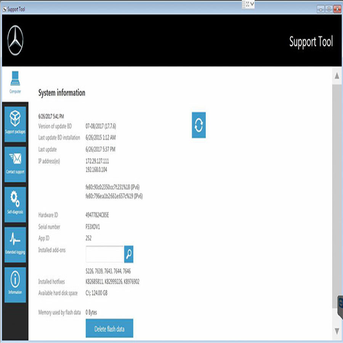343x343 pixels.
Task: Refresh system information with blue arrows icon
Action: point(199,125)
